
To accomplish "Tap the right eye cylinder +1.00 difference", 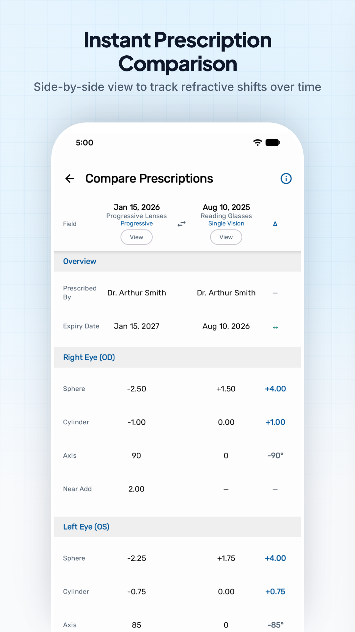I will [x=275, y=422].
